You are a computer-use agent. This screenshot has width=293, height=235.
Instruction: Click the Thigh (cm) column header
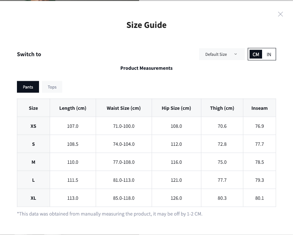[x=222, y=108]
